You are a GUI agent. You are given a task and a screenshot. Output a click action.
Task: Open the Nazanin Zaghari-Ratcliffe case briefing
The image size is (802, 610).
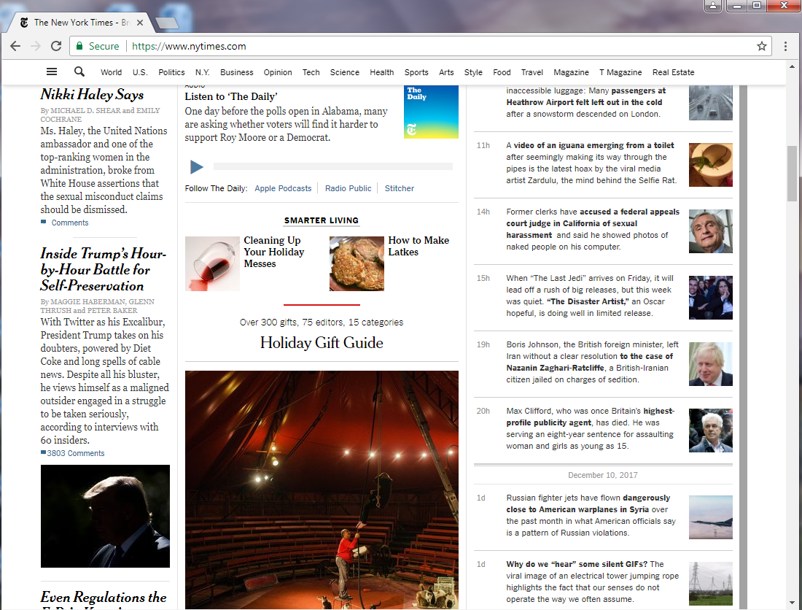[x=590, y=362]
